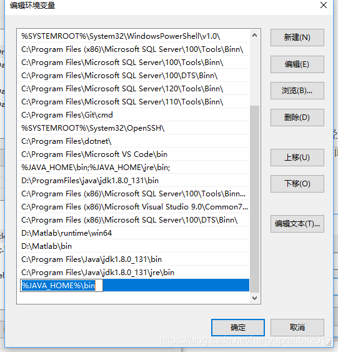
Task: Select the D:\Matlab\runtime\win64 entry
Action: [x=134, y=233]
